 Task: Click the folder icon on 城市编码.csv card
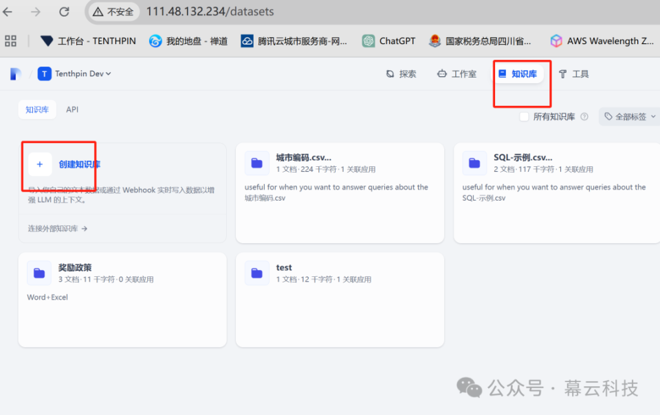256,162
